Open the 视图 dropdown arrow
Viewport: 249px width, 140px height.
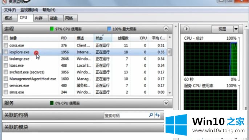click(x=236, y=29)
